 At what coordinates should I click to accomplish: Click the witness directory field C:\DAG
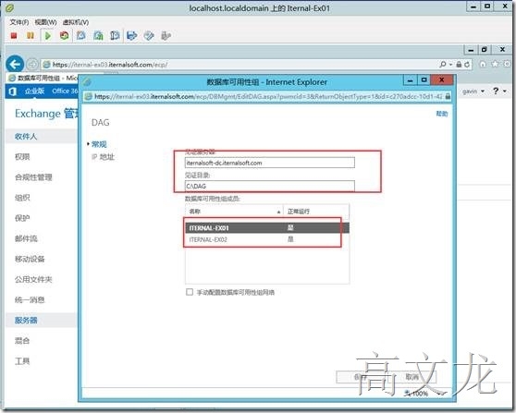[270, 186]
